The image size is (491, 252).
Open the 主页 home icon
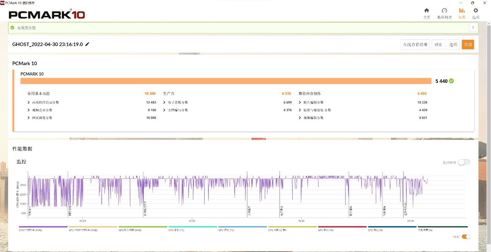pos(426,10)
